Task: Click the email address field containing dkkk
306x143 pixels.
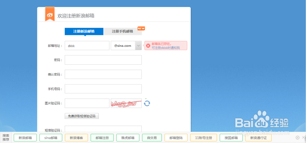Action: (x=87, y=46)
